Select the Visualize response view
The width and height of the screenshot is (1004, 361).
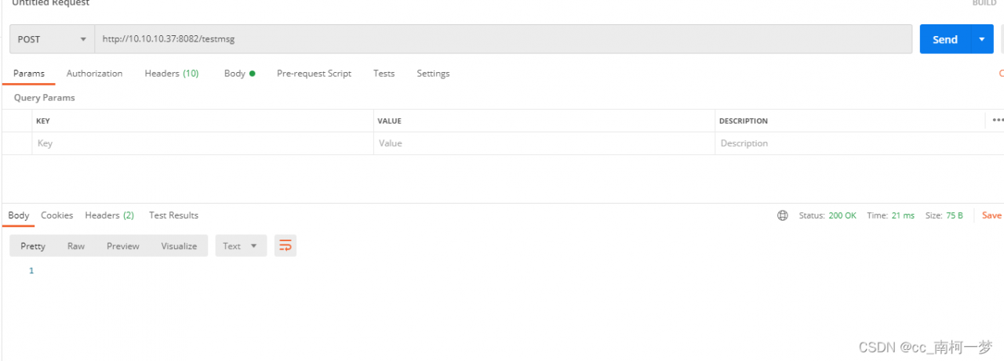[180, 246]
